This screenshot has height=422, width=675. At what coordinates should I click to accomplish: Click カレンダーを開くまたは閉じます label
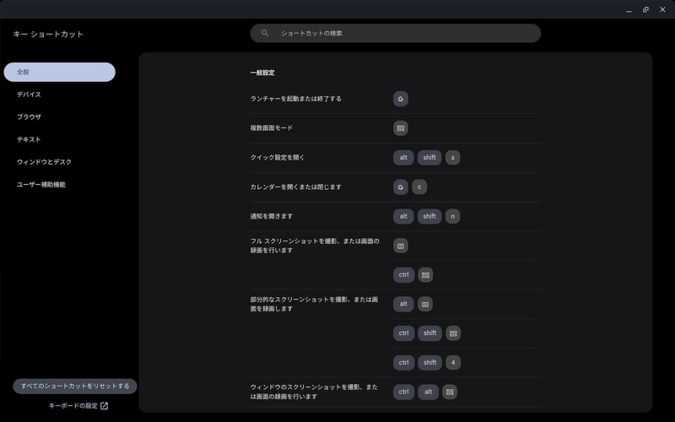click(x=296, y=187)
